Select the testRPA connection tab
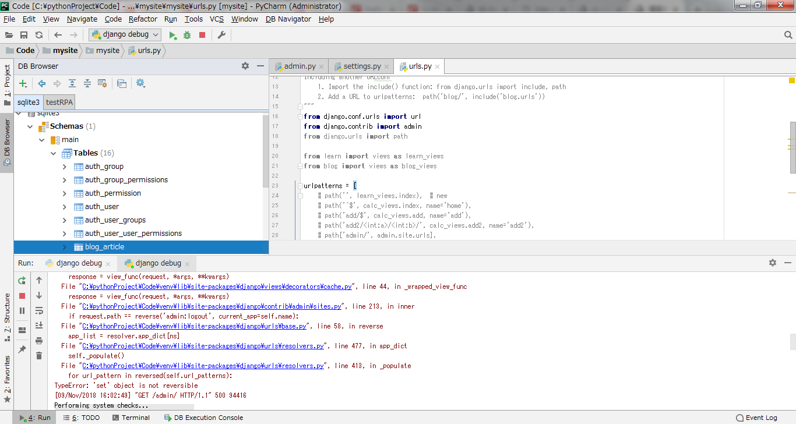The height and width of the screenshot is (424, 796). point(59,102)
